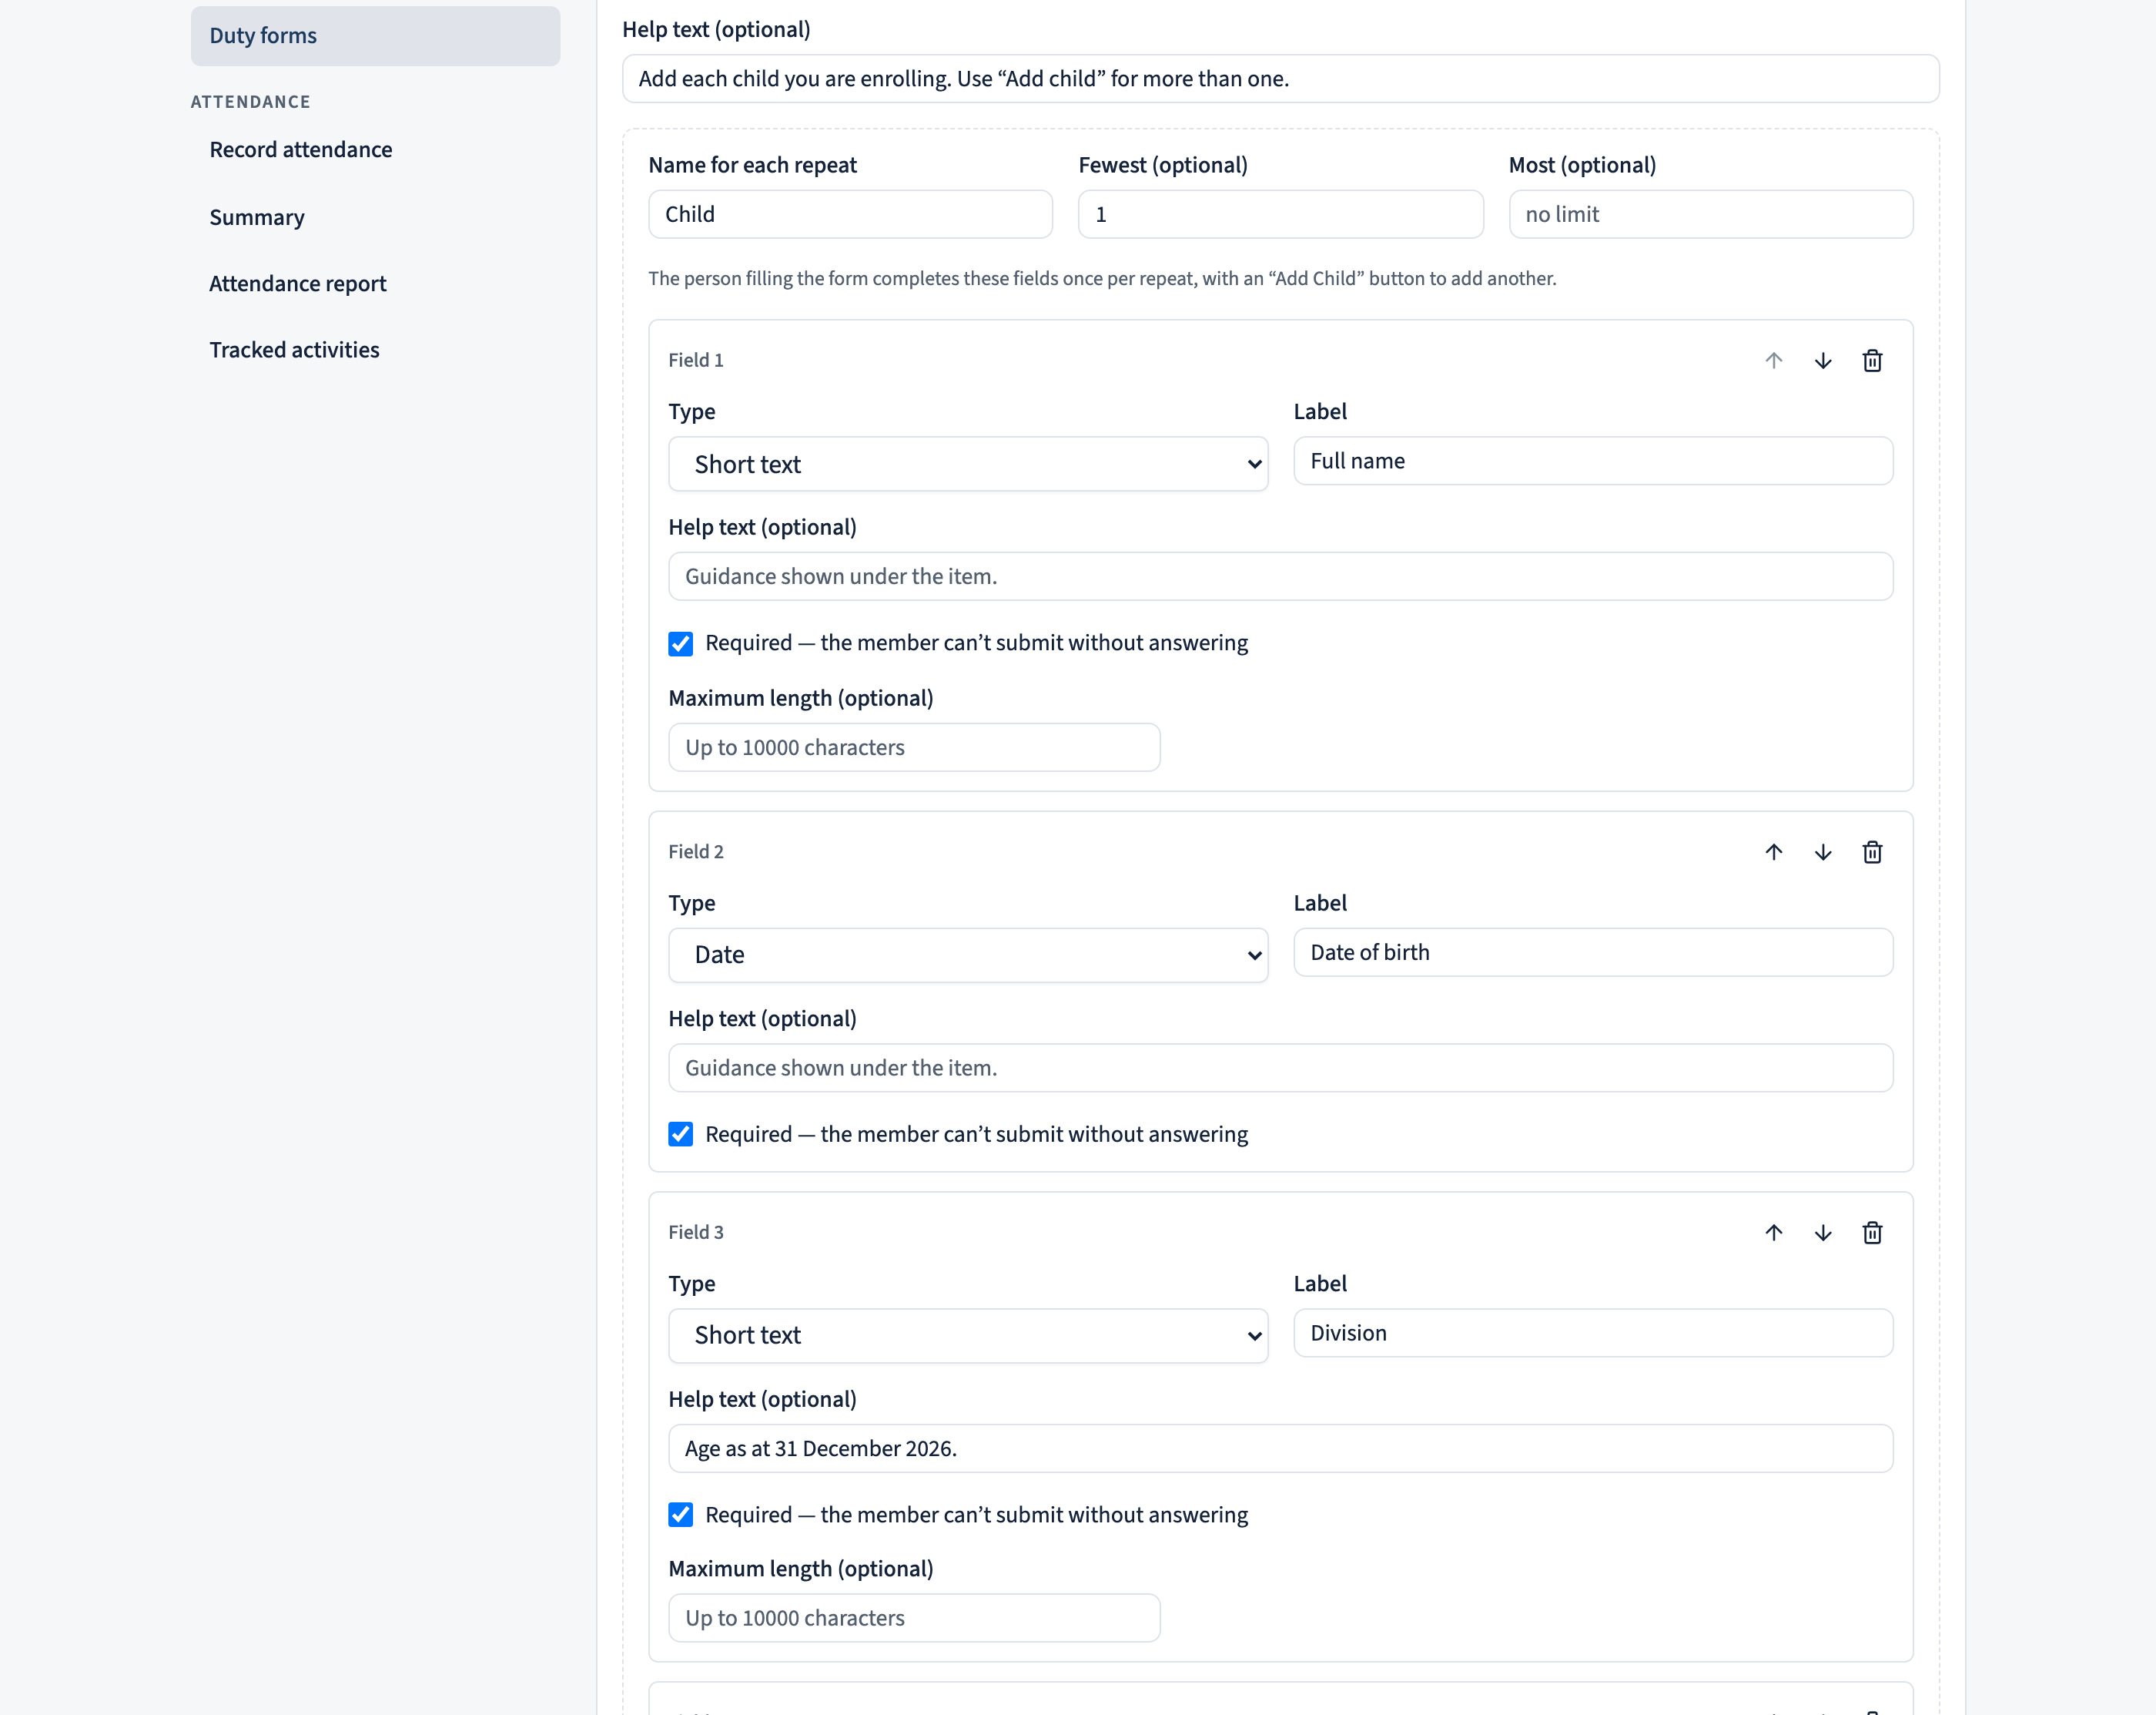Click the Field 1 Maximum length input

[x=914, y=747]
